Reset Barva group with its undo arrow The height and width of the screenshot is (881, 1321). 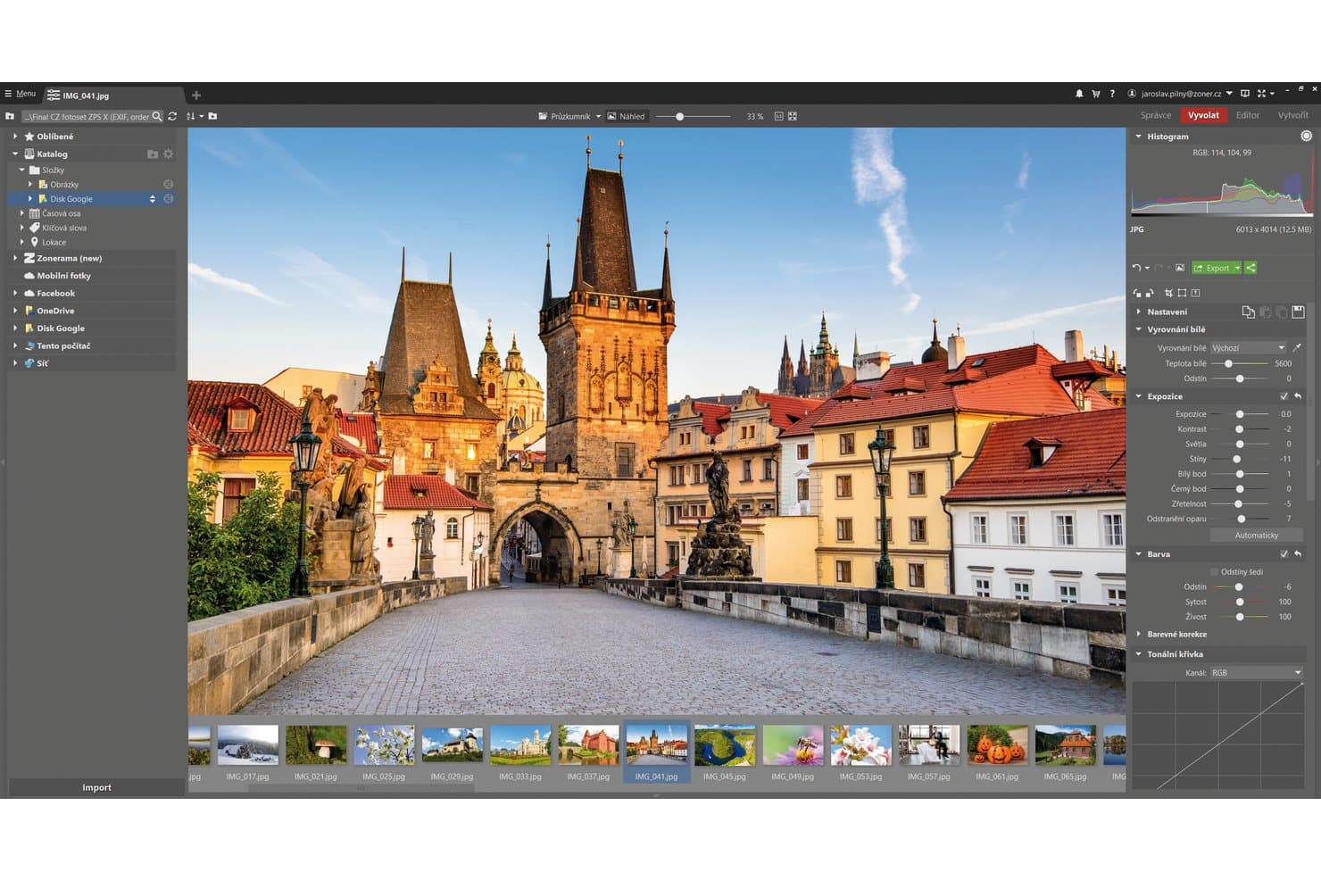1298,554
